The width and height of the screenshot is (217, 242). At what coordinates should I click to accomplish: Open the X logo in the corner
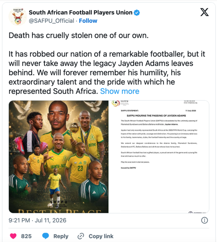[x=204, y=12]
